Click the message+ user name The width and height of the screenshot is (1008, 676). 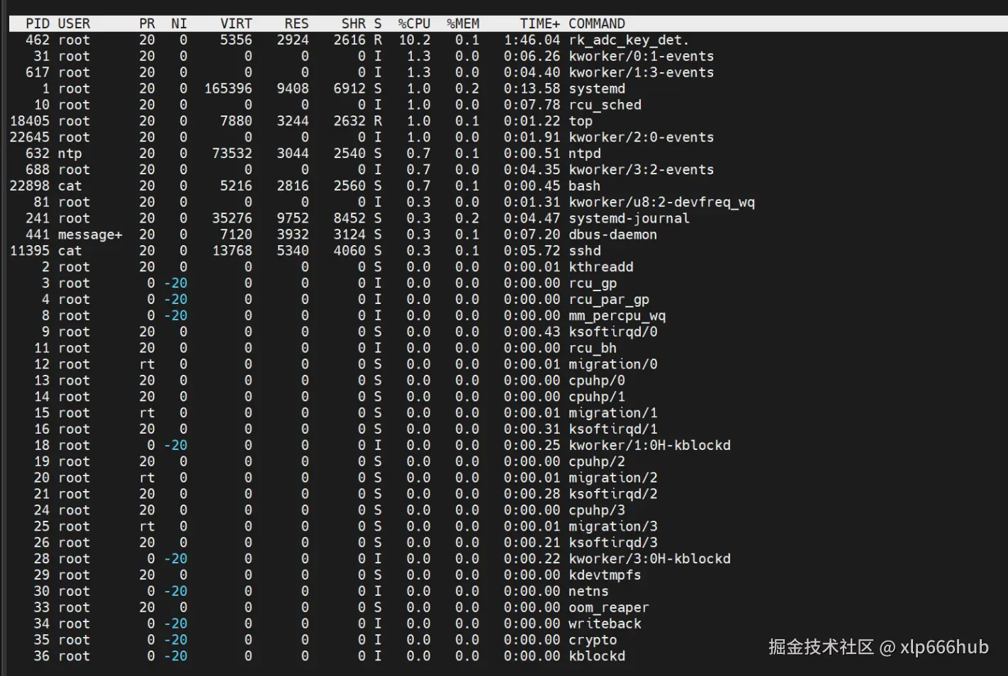(x=90, y=235)
